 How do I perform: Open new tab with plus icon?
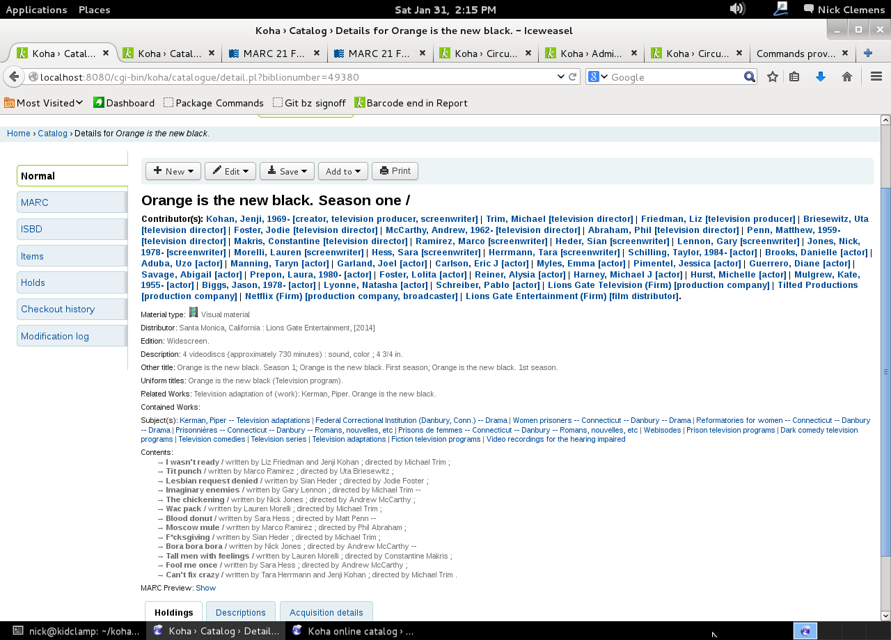(868, 53)
